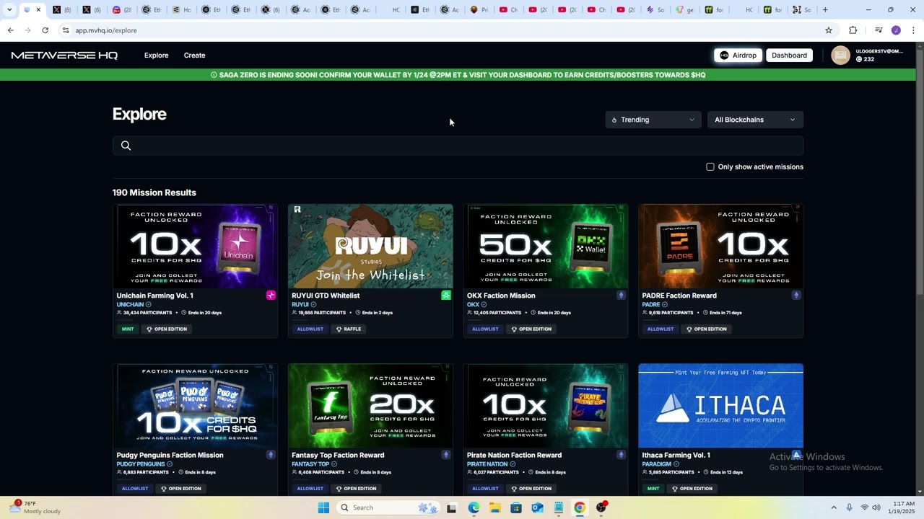Open the RUYUI project name link

pyautogui.click(x=300, y=305)
